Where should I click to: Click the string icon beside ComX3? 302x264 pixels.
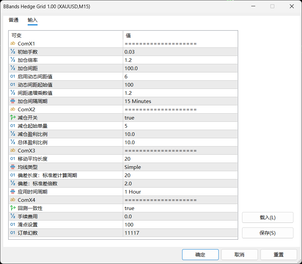13,150
